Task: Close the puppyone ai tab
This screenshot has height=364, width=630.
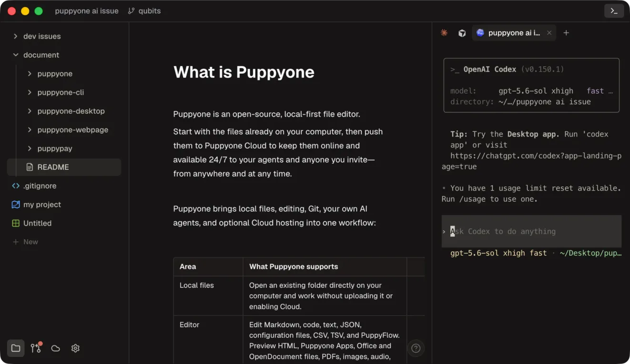Action: tap(549, 33)
